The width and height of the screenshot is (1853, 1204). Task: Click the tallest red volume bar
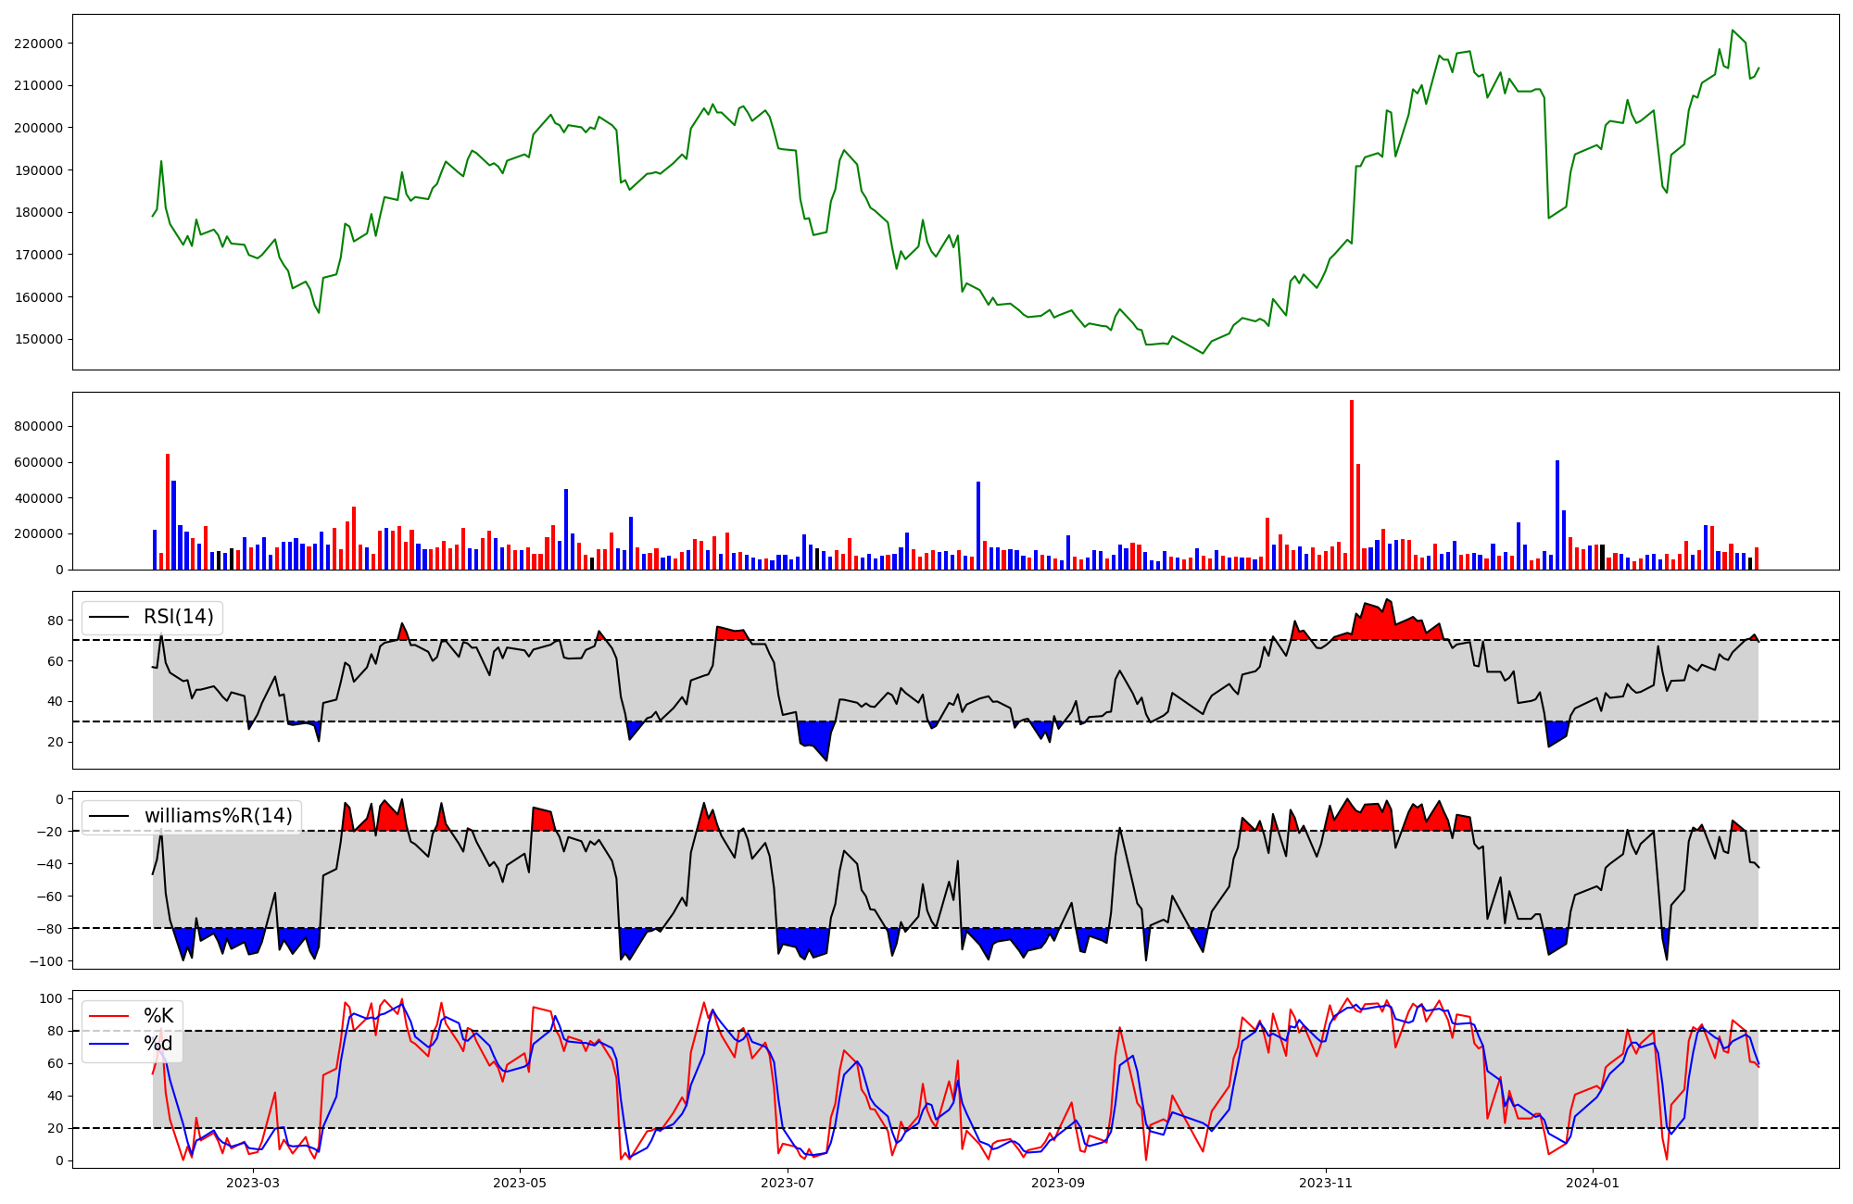[1352, 484]
